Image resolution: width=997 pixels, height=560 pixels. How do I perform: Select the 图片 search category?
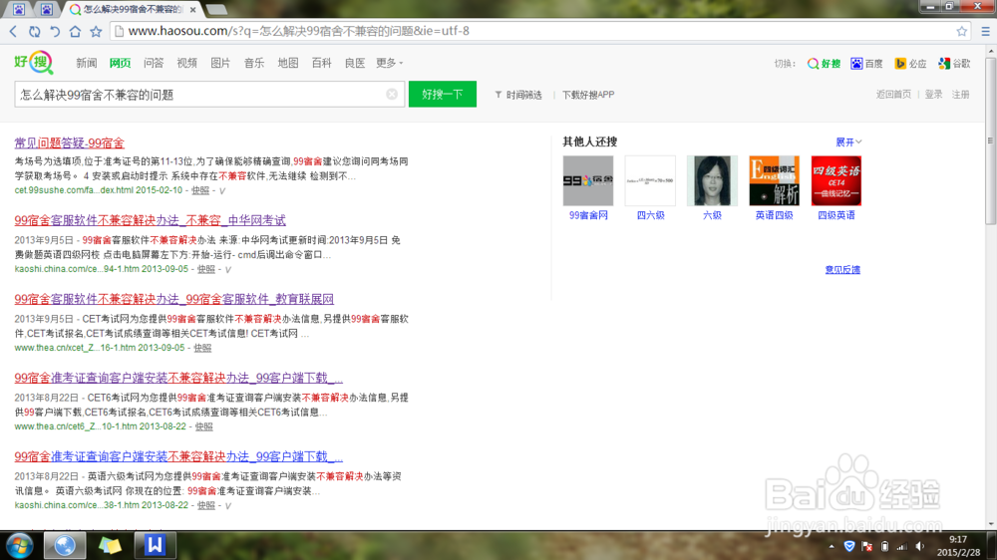(220, 63)
